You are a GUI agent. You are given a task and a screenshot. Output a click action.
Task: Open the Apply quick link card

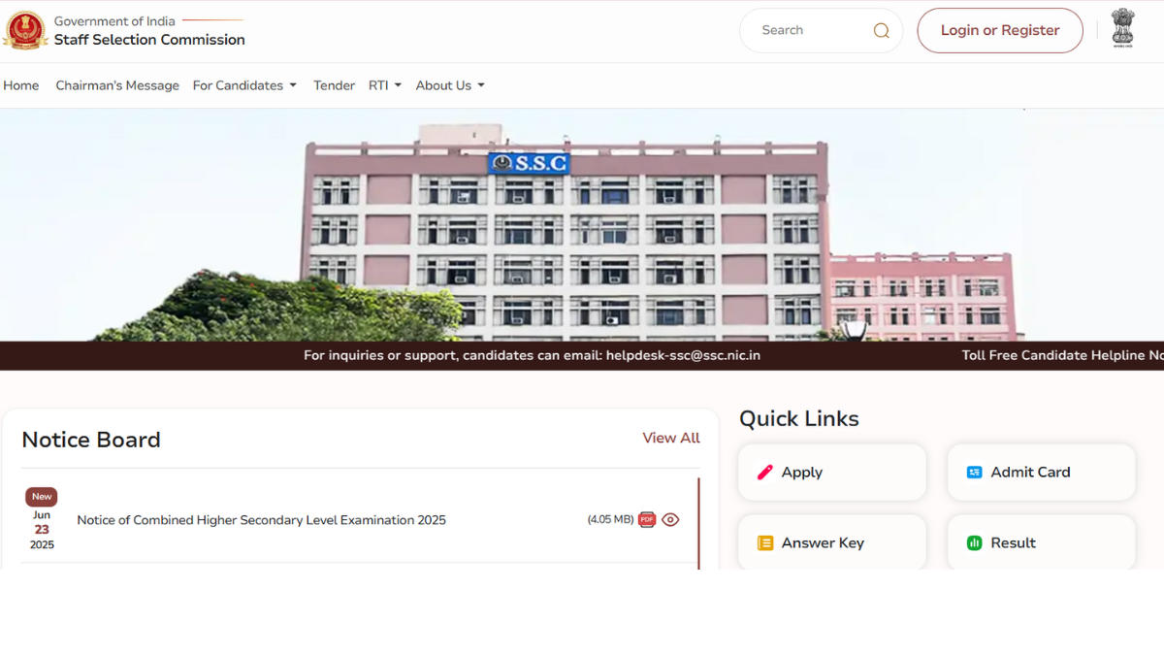832,473
